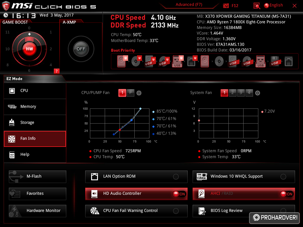Select System Fan 3 button
The height and width of the screenshot is (227, 303).
241,93
